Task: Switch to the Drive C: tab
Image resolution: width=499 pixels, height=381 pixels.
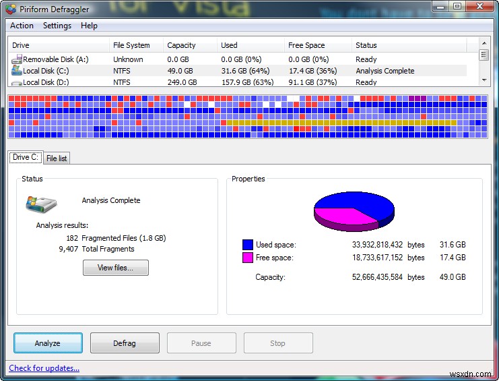Action: (26, 157)
